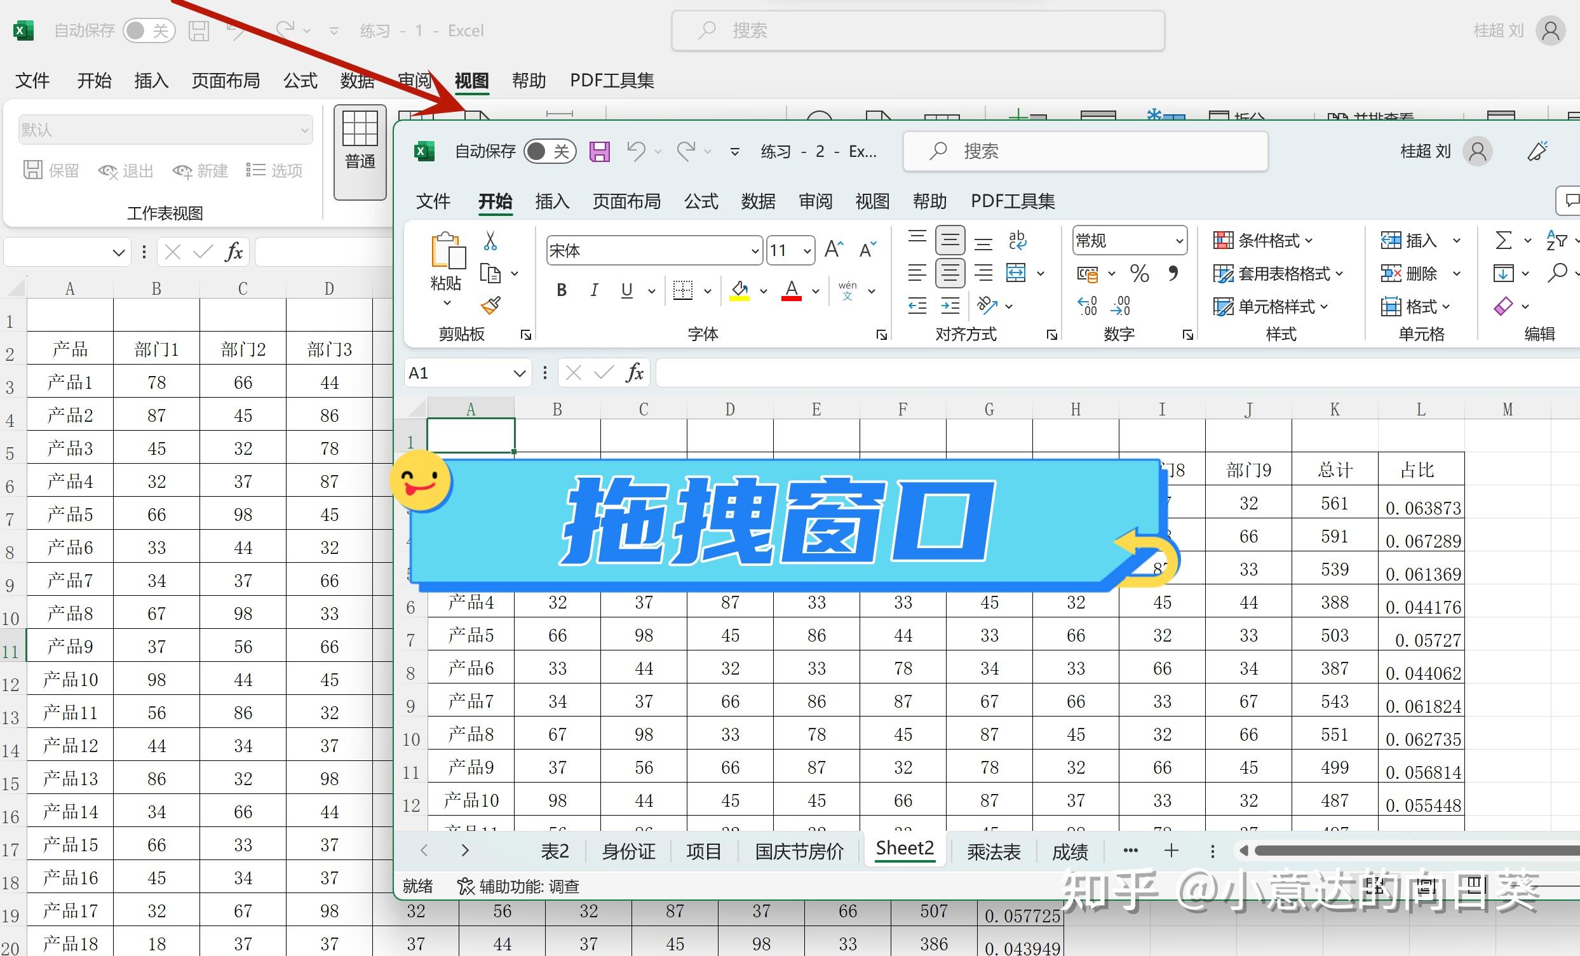Viewport: 1580px width, 956px height.
Task: Apply red font color swatch
Action: pos(792,291)
